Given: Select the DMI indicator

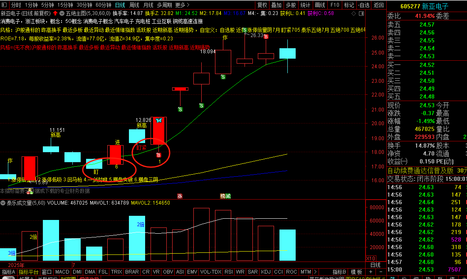Looking at the screenshot, I should [x=77, y=272].
